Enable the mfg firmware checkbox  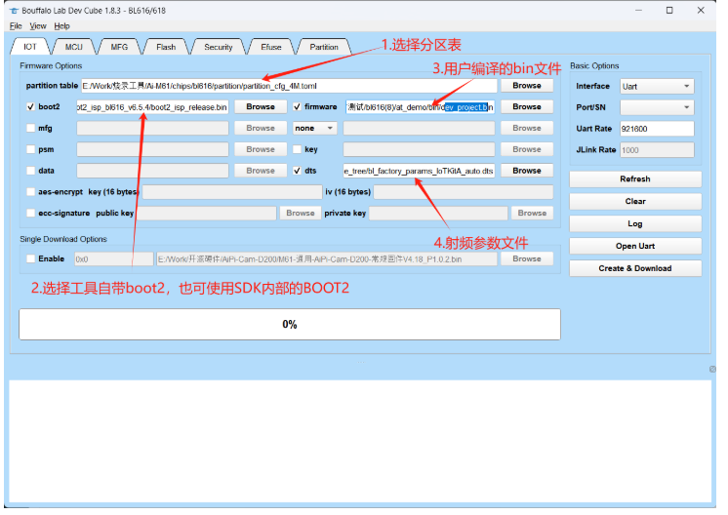[31, 128]
